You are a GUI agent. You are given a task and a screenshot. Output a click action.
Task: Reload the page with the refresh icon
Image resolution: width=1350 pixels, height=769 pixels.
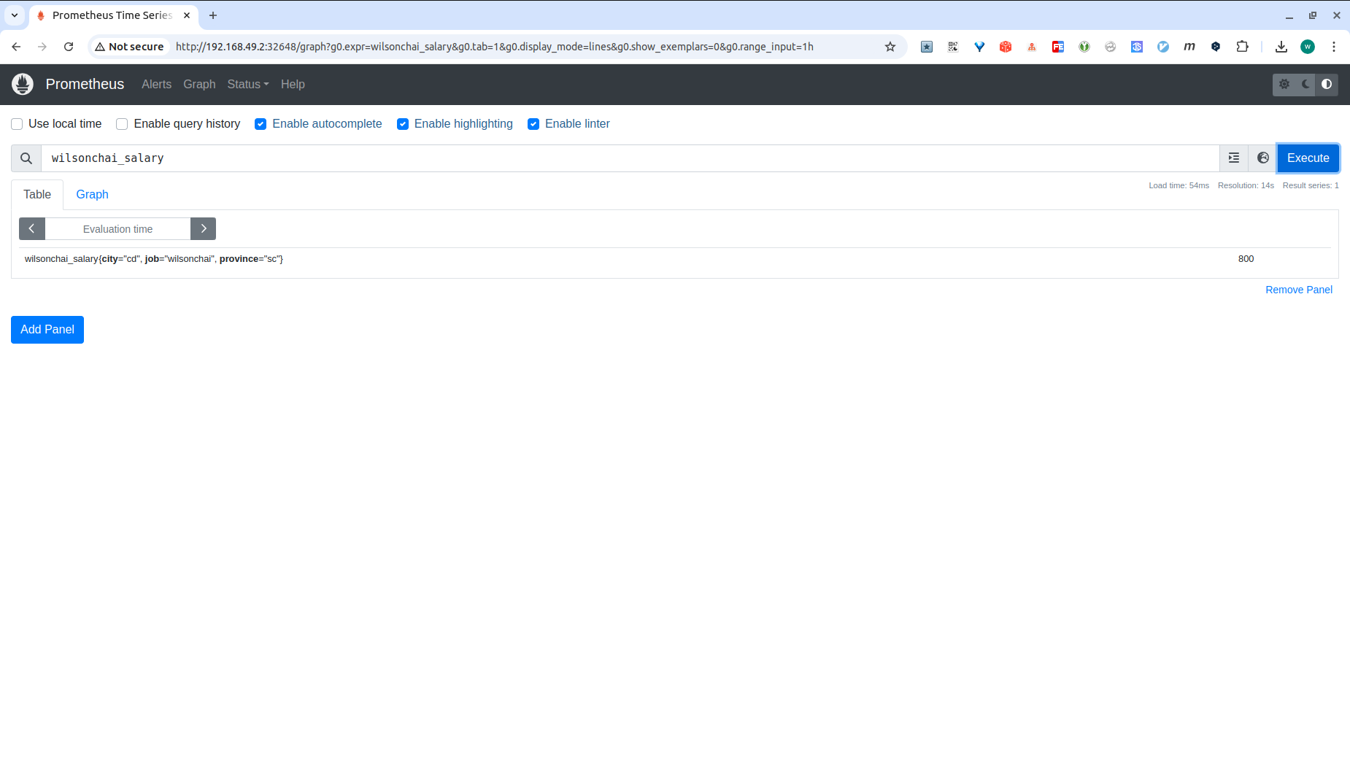69,47
